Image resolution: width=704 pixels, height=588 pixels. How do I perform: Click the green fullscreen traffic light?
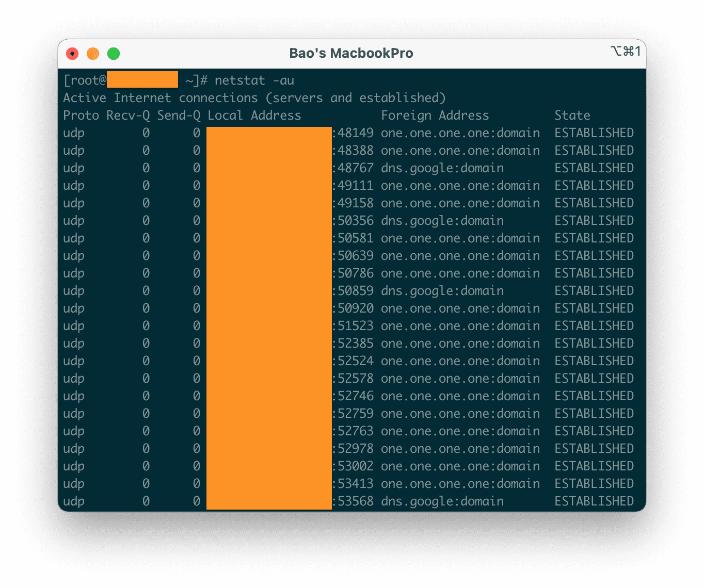(x=113, y=53)
